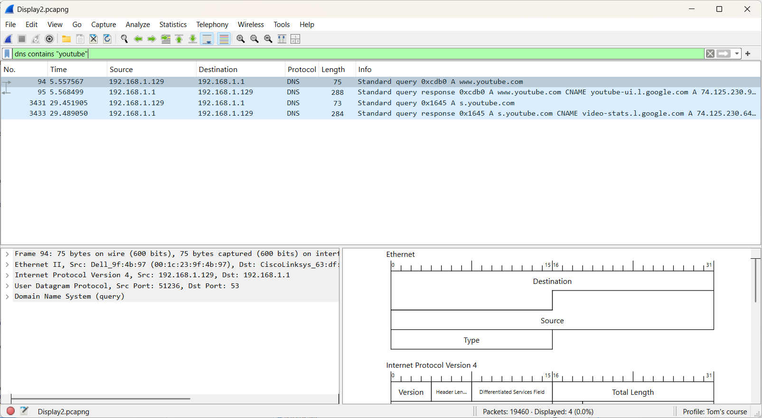
Task: Open a capture file folder icon
Action: point(66,39)
